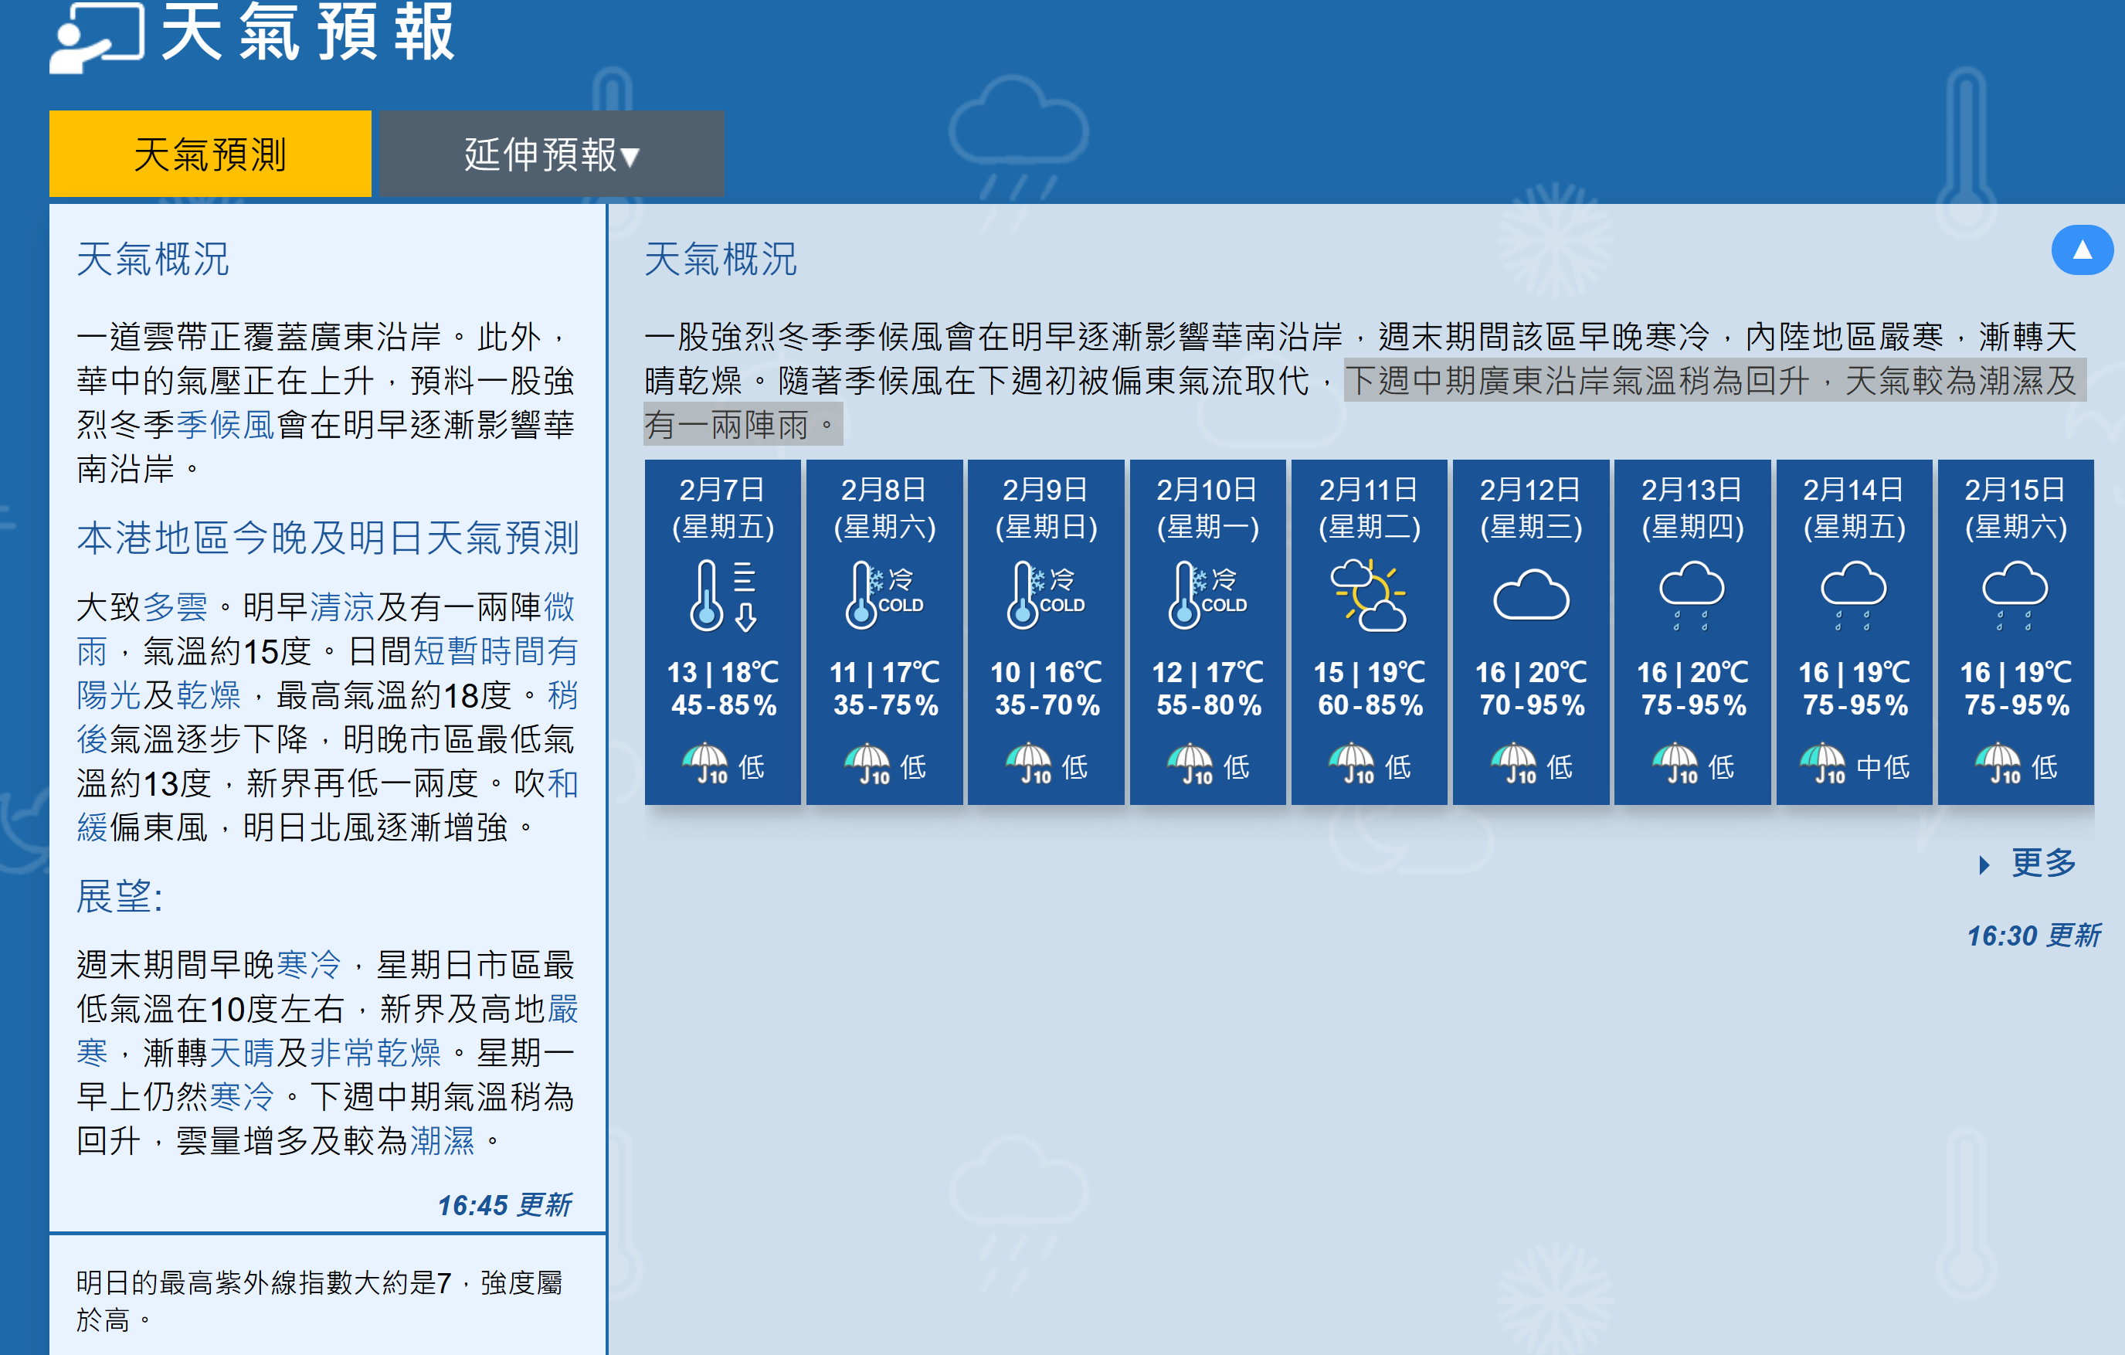This screenshot has height=1355, width=2125.
Task: Select the 2月15日 (星期六) forecast card
Action: point(2015,631)
